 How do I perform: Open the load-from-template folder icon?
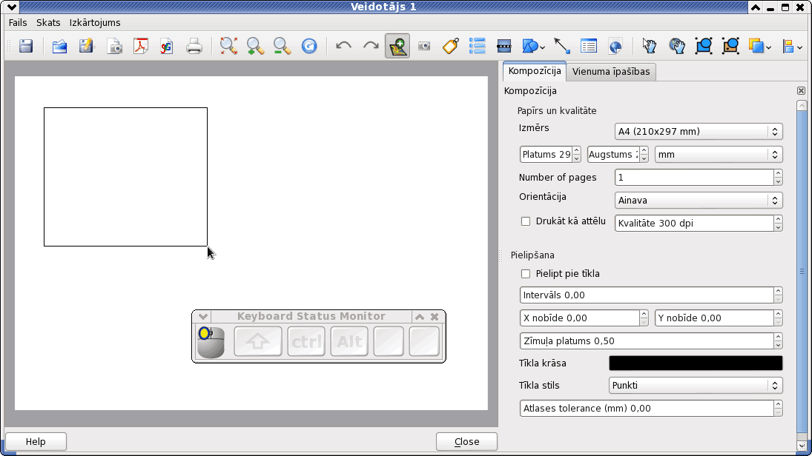pyautogui.click(x=59, y=46)
